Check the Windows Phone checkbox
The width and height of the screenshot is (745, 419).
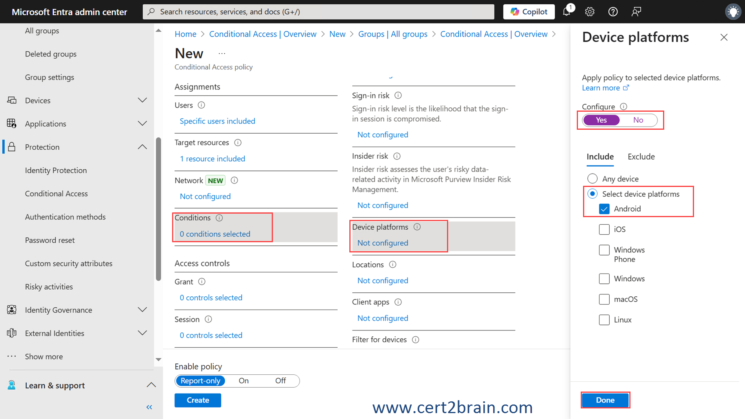coord(604,250)
